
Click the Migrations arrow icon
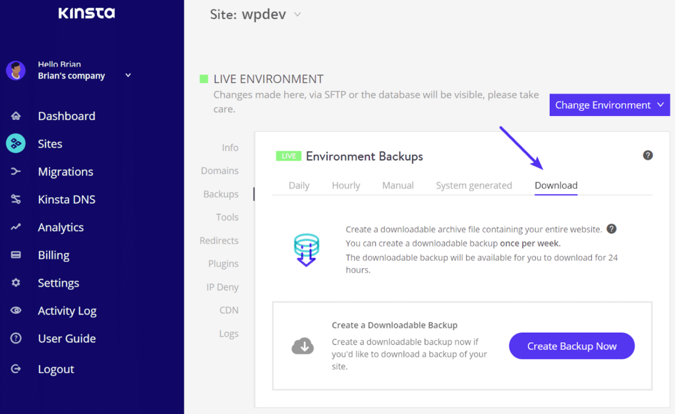pyautogui.click(x=16, y=171)
